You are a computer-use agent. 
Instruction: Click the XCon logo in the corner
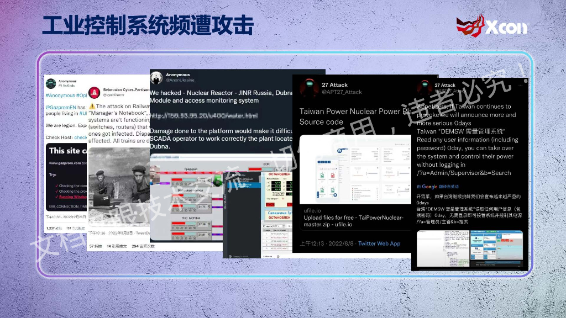[492, 26]
